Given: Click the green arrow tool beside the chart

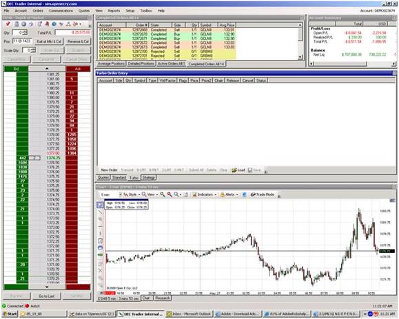Looking at the screenshot, I should click(x=100, y=255).
